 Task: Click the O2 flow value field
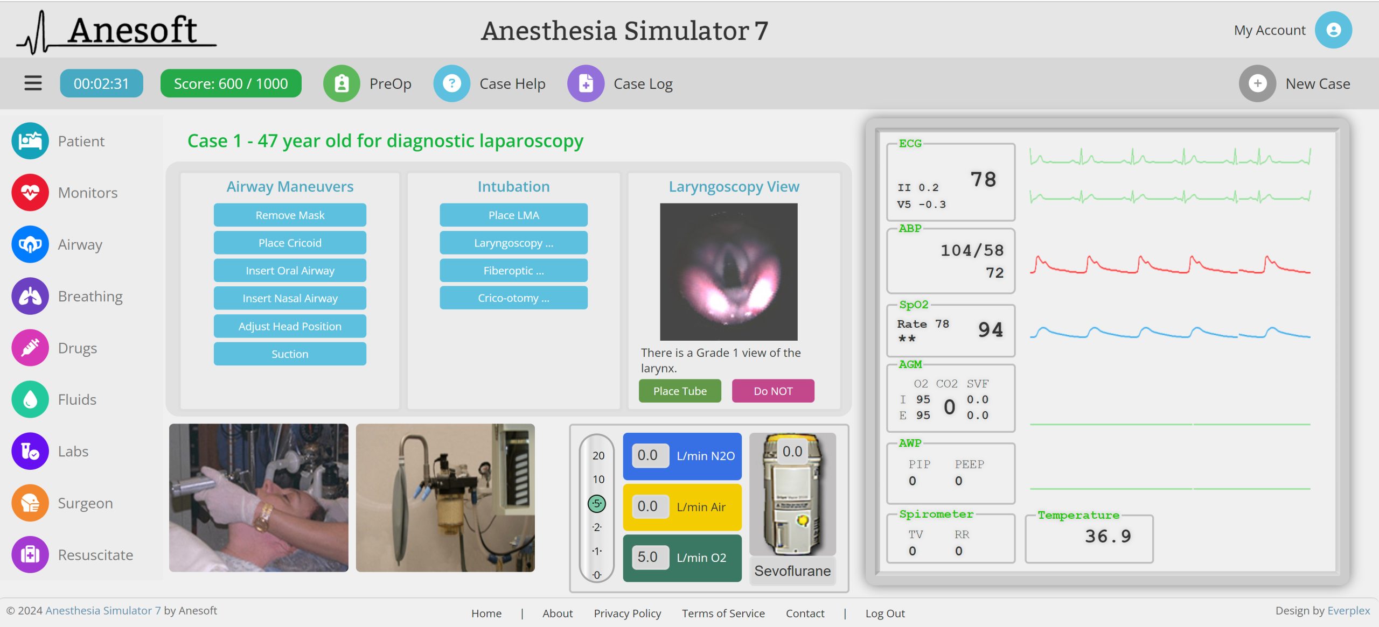point(651,556)
